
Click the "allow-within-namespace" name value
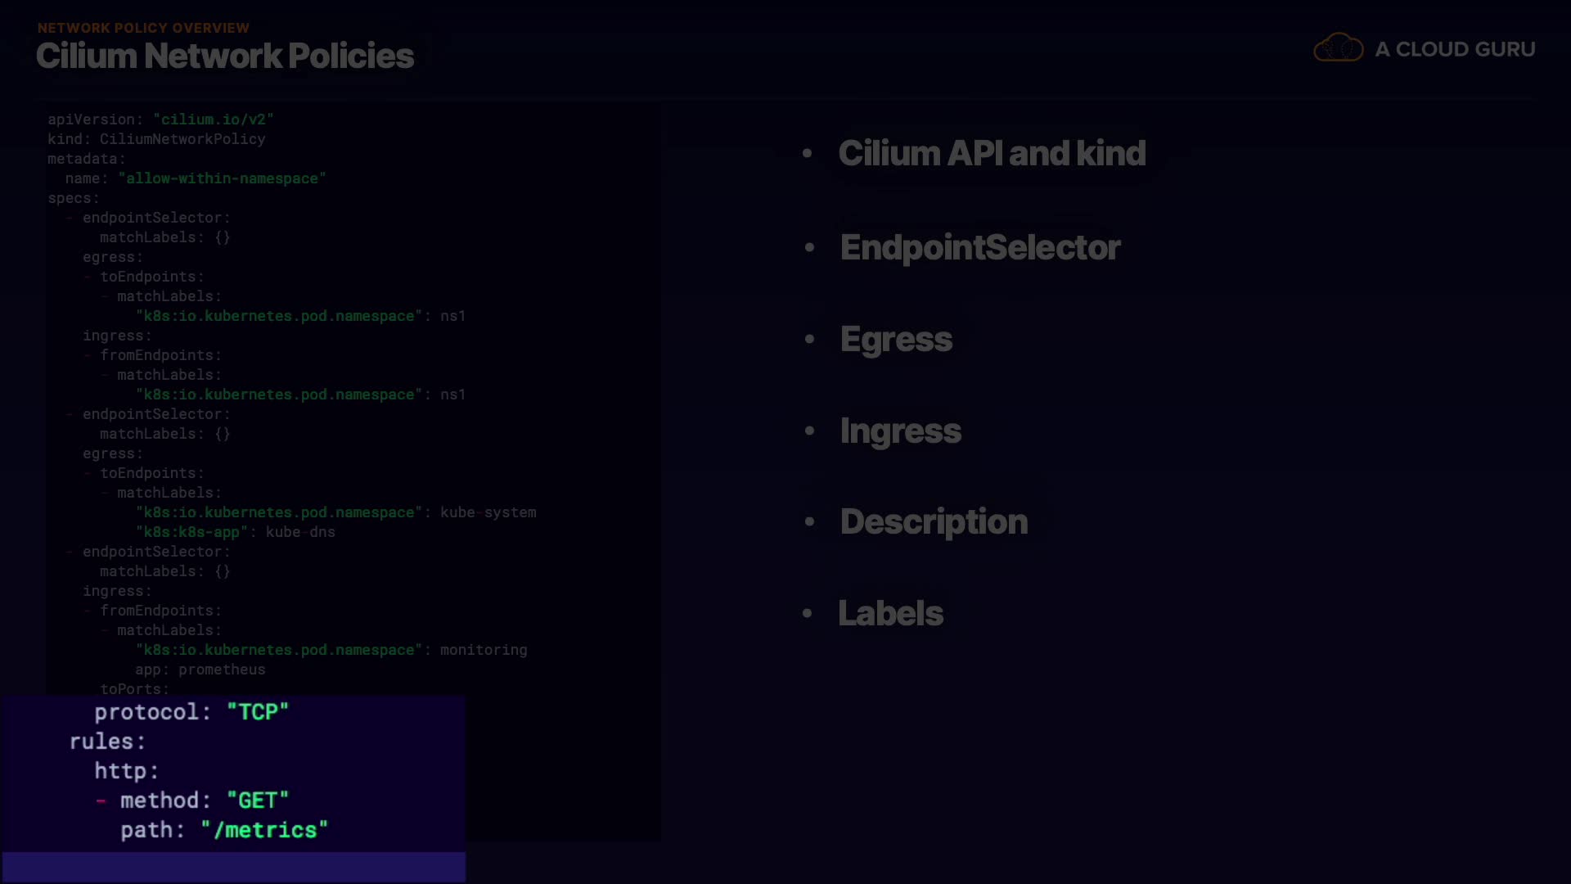pos(222,178)
